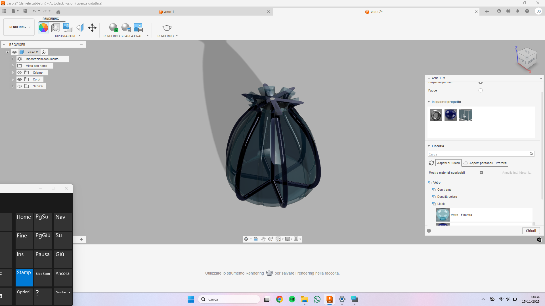Expand the Schizzi folder in the browser
545x306 pixels.
coord(12,86)
